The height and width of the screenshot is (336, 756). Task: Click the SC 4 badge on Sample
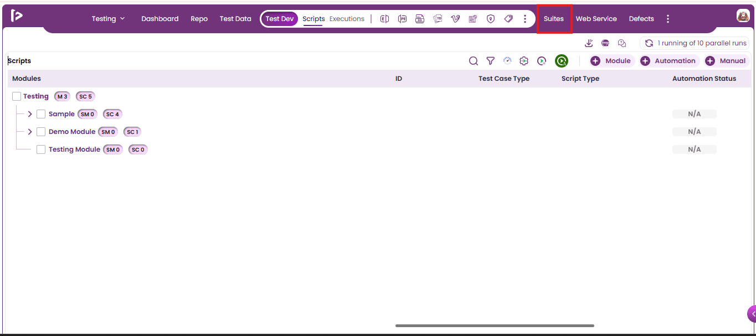coord(112,114)
